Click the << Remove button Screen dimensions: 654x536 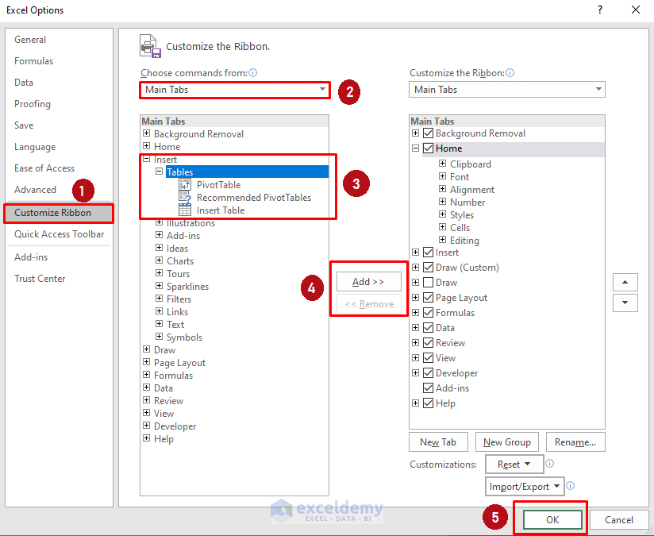369,304
